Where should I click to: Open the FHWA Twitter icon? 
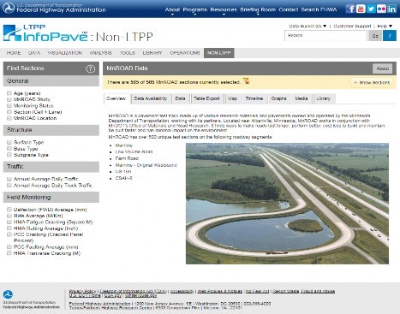click(x=371, y=9)
